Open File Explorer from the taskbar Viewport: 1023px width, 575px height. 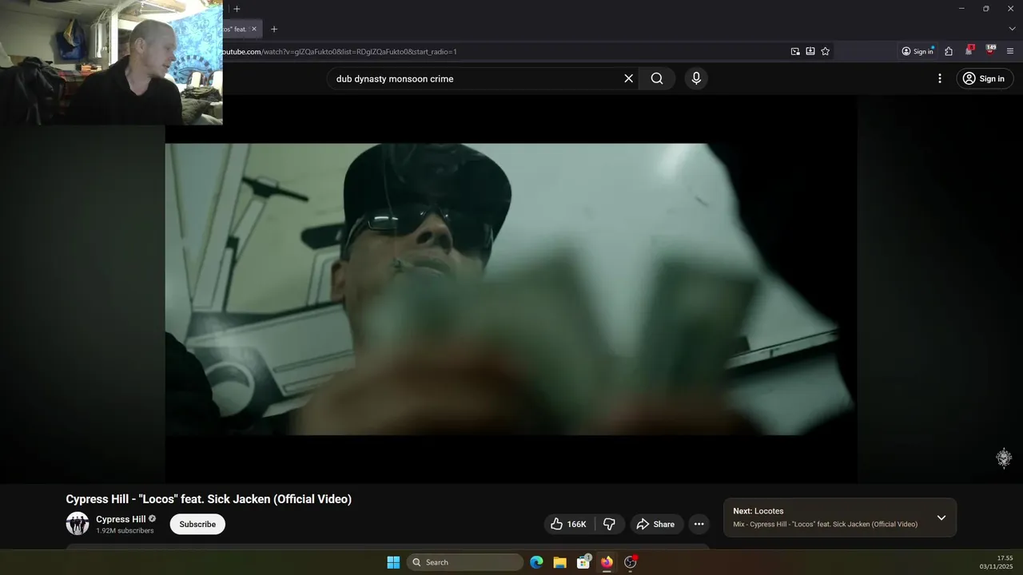559,562
